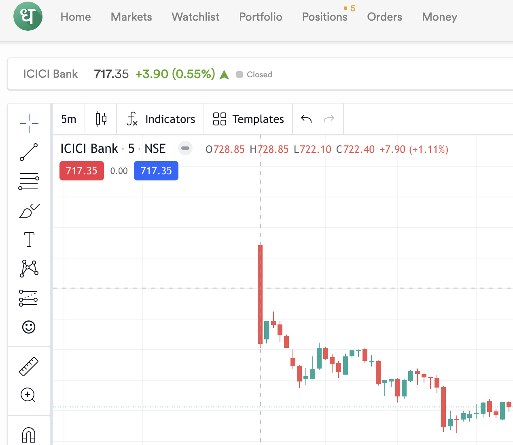Go to the Watchlist tab
Image resolution: width=513 pixels, height=445 pixels.
pyautogui.click(x=195, y=17)
